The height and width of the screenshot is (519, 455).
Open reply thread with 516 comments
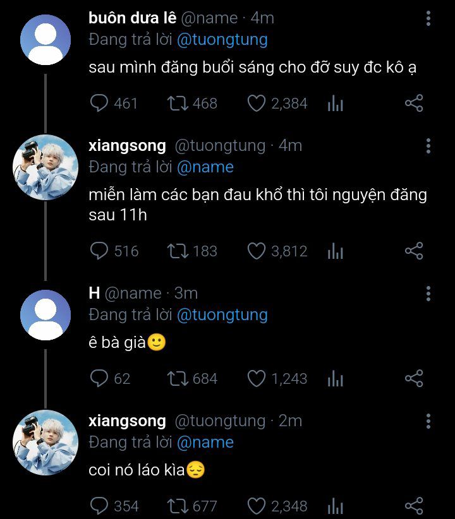[x=100, y=251]
